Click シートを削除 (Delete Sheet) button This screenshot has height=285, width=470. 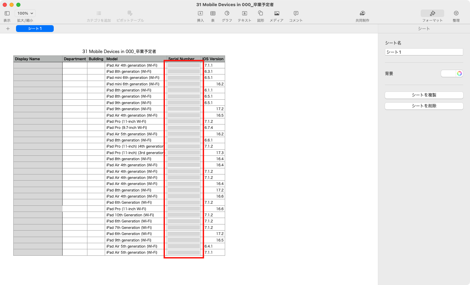(424, 106)
